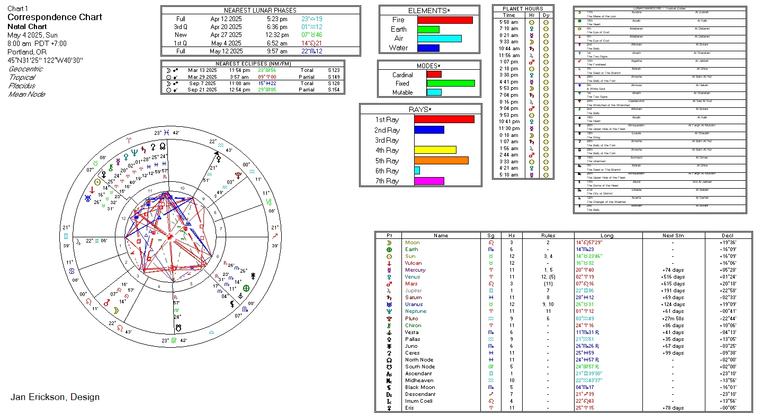Select the Eris glyph in the planet table
The height and width of the screenshot is (417, 761).
(x=389, y=408)
